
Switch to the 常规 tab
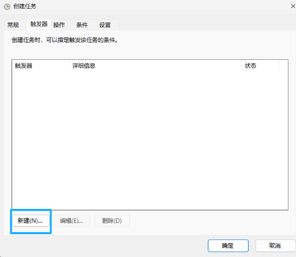tap(13, 25)
